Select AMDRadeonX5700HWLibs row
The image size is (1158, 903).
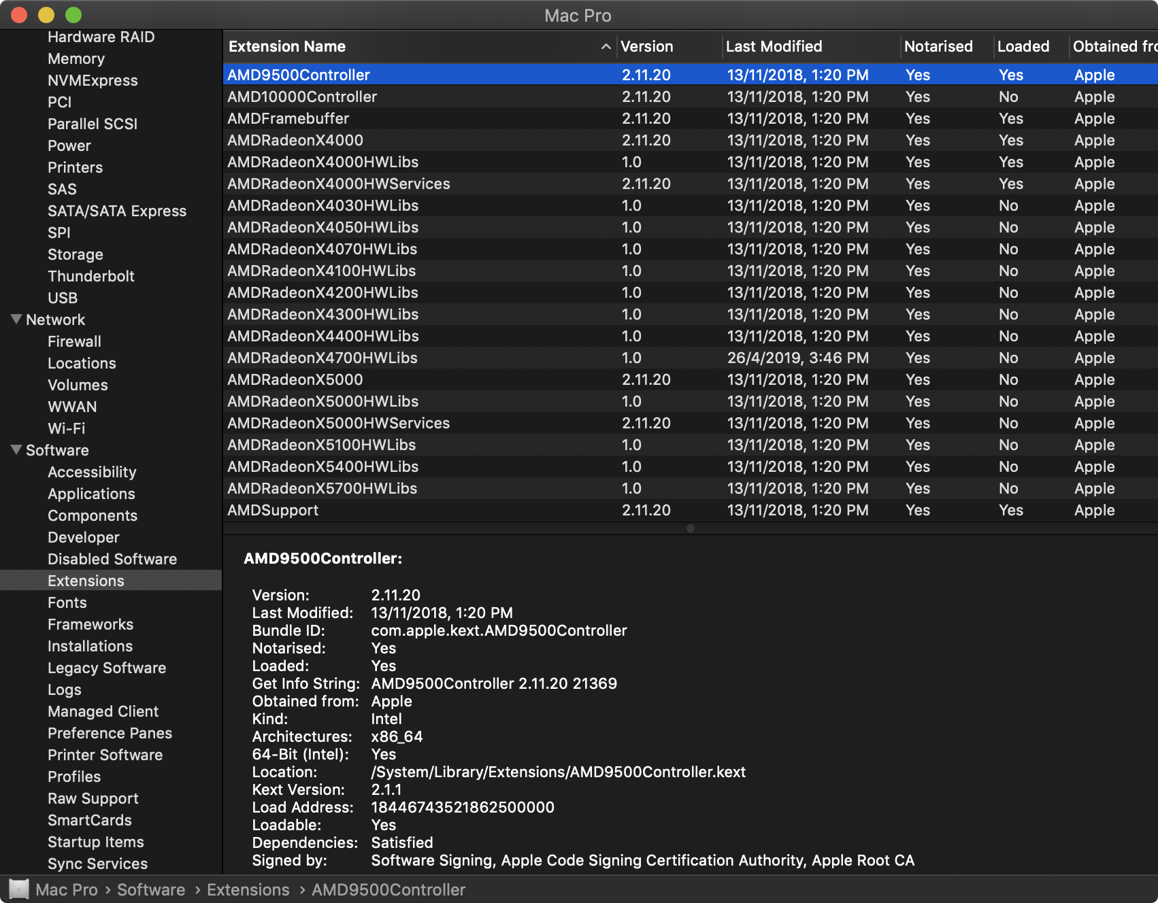click(691, 488)
